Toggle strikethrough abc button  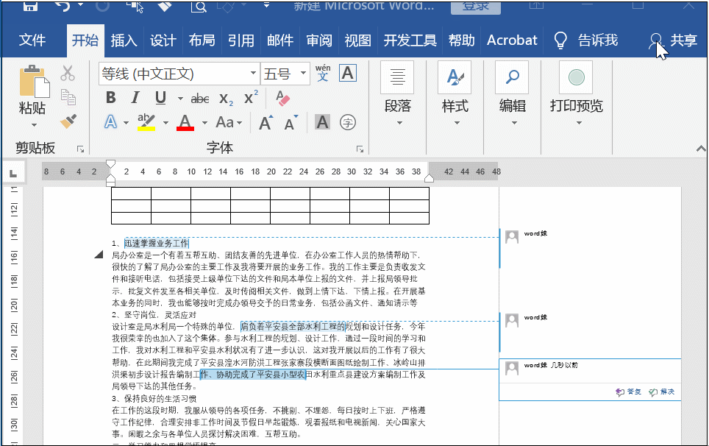pos(200,98)
